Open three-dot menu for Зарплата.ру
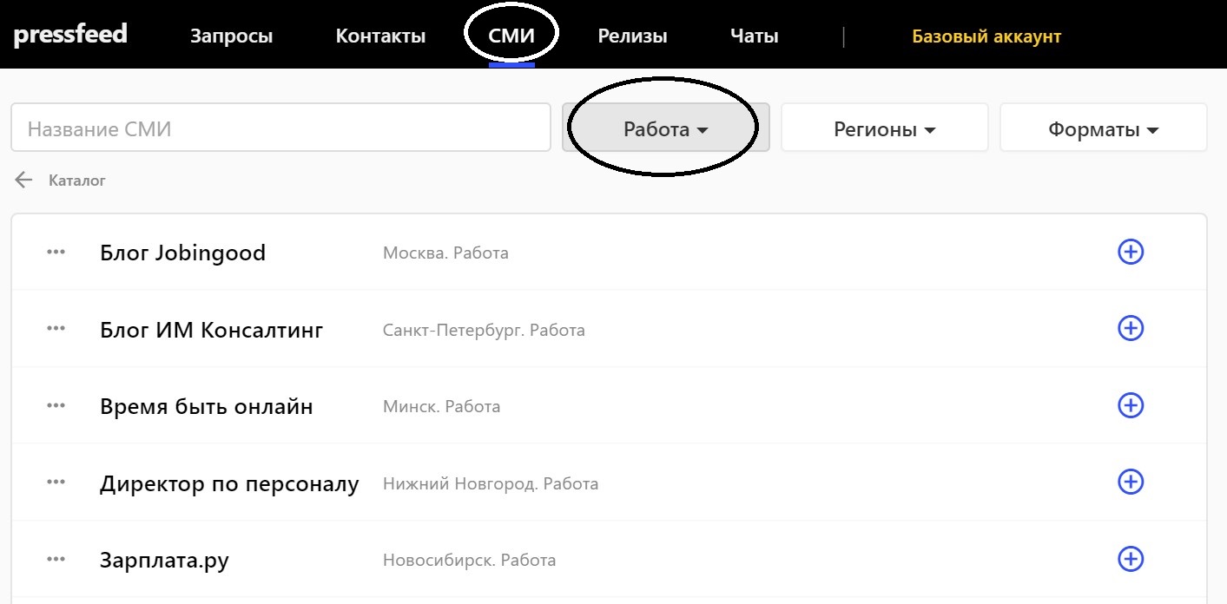Viewport: 1227px width, 604px height. [56, 560]
